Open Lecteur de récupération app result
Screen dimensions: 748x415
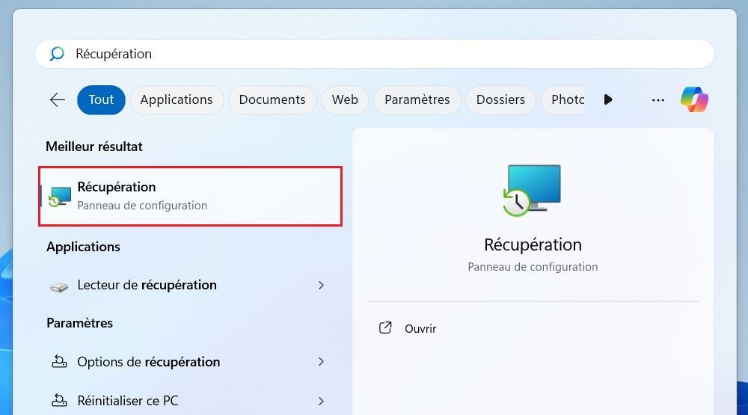tap(190, 285)
